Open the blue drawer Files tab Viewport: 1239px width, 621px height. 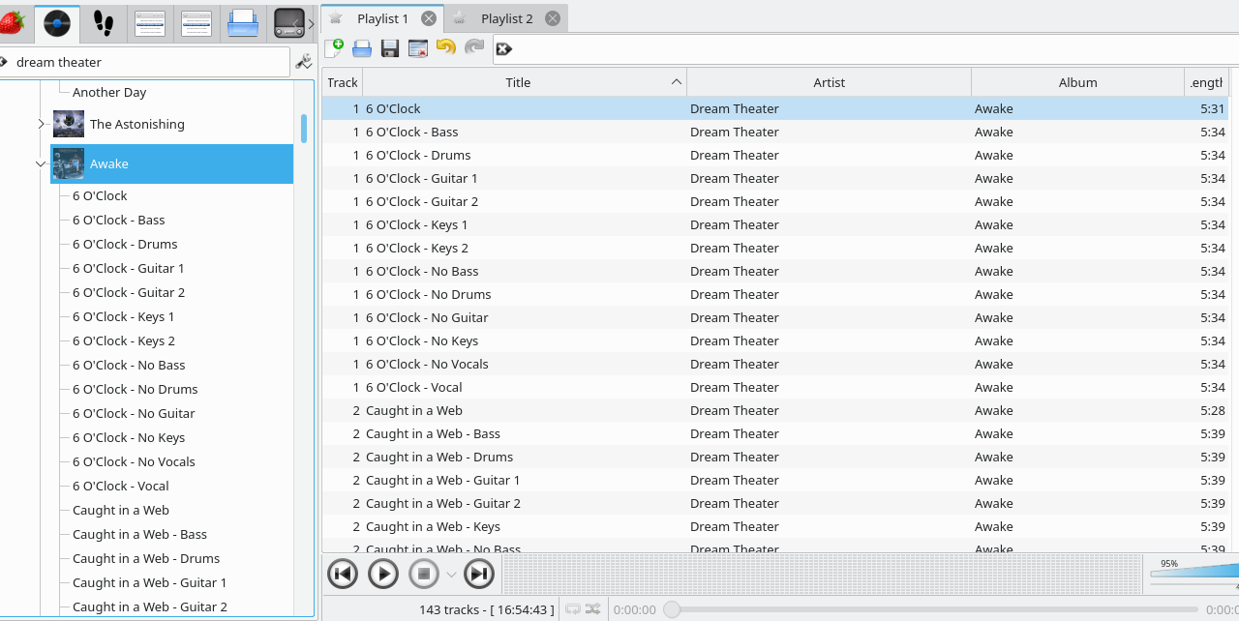pos(243,23)
